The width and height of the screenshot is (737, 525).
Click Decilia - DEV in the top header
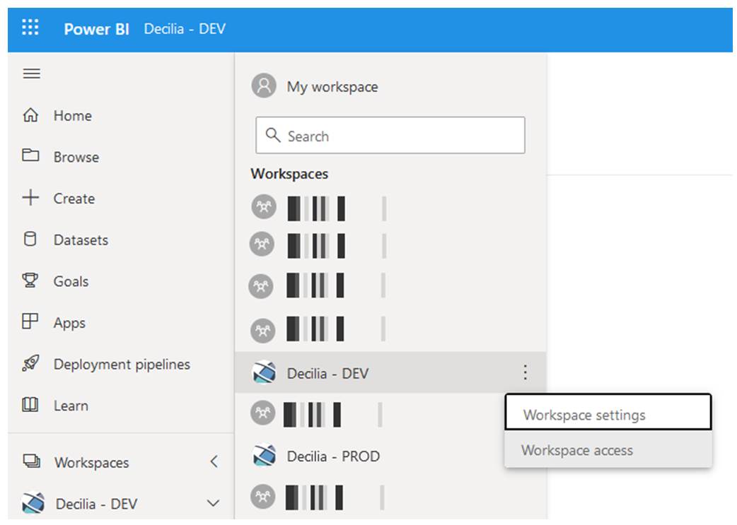(185, 29)
